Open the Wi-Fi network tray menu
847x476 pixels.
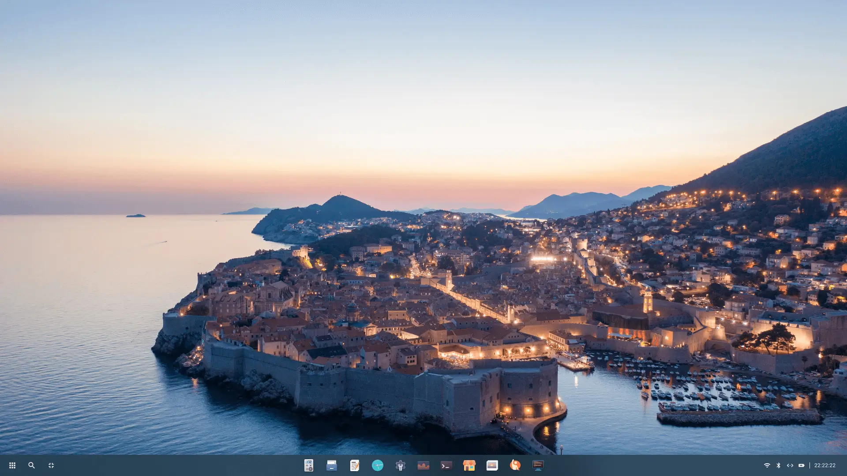click(x=766, y=465)
